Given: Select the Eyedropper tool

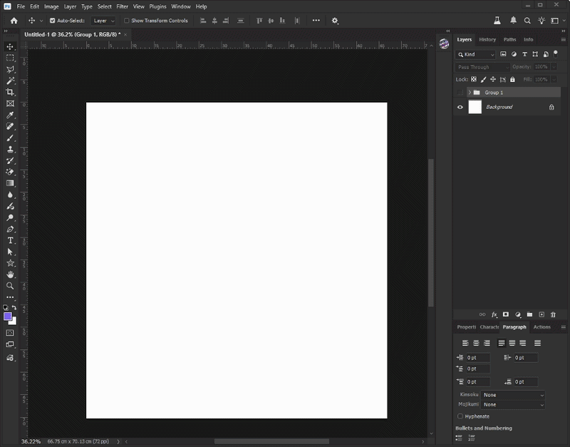Looking at the screenshot, I should [x=10, y=115].
